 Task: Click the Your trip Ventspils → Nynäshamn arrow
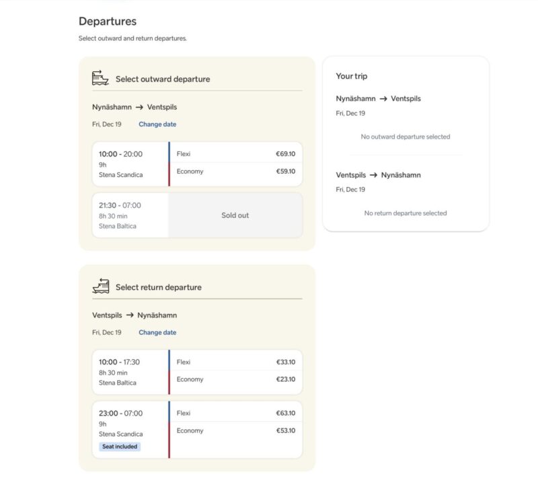(374, 175)
